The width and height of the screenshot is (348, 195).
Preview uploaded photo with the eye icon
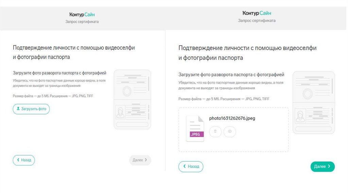(x=230, y=131)
